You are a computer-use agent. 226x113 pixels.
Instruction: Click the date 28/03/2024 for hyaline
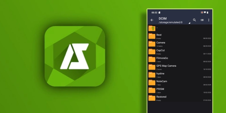tap(207, 77)
